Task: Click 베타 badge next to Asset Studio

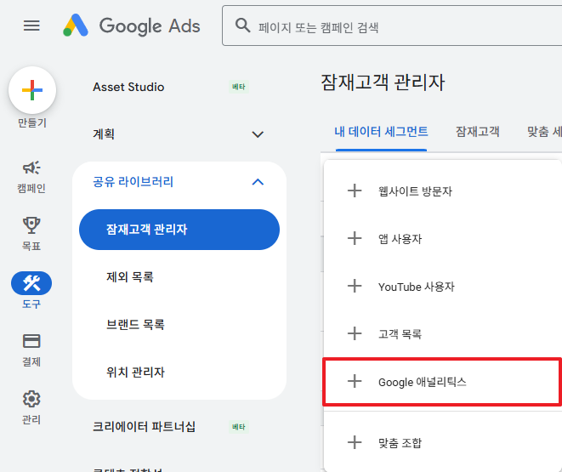Action: click(x=239, y=87)
